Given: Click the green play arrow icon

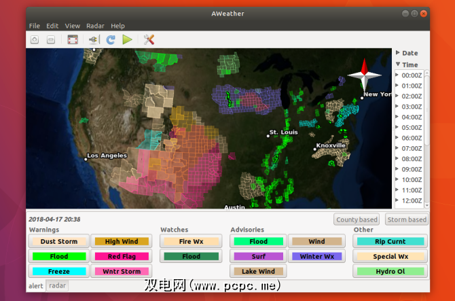Looking at the screenshot, I should tap(127, 39).
